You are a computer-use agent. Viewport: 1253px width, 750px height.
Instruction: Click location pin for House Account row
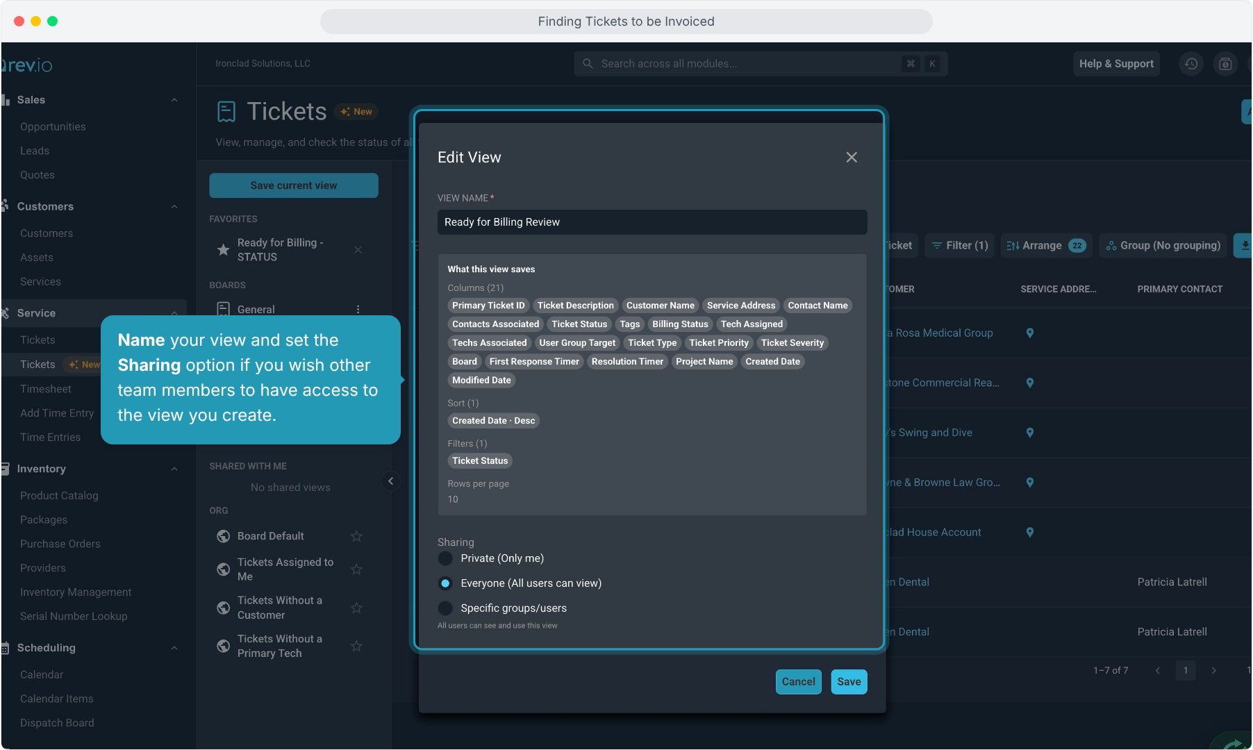1030,533
